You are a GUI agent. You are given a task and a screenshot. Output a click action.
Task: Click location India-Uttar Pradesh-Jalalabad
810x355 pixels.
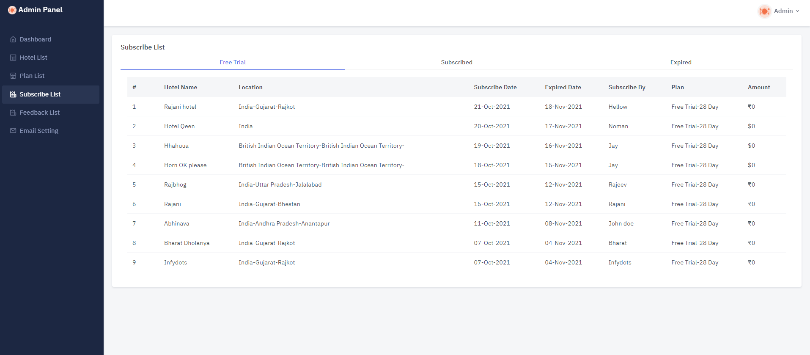click(280, 184)
